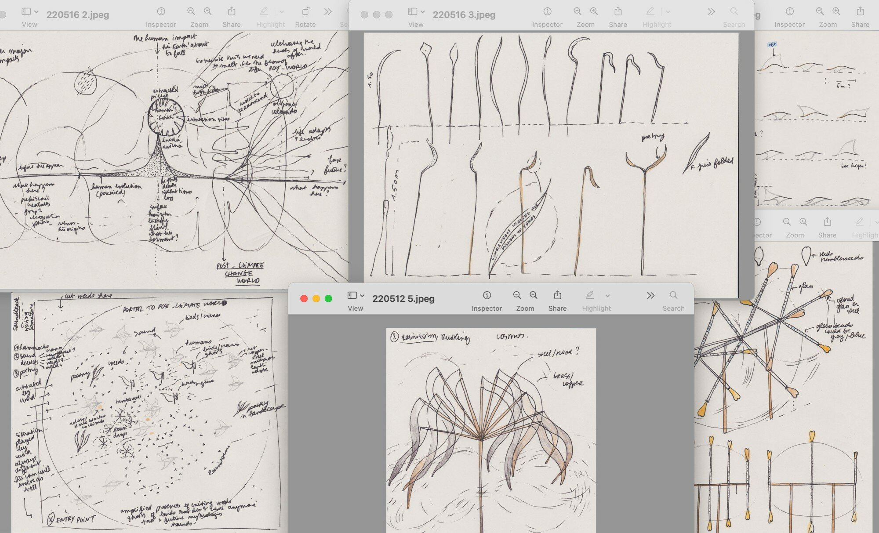Screen dimensions: 879x533
Task: Toggle Highlight tool in 220516 3.jpeg window
Action: point(650,12)
